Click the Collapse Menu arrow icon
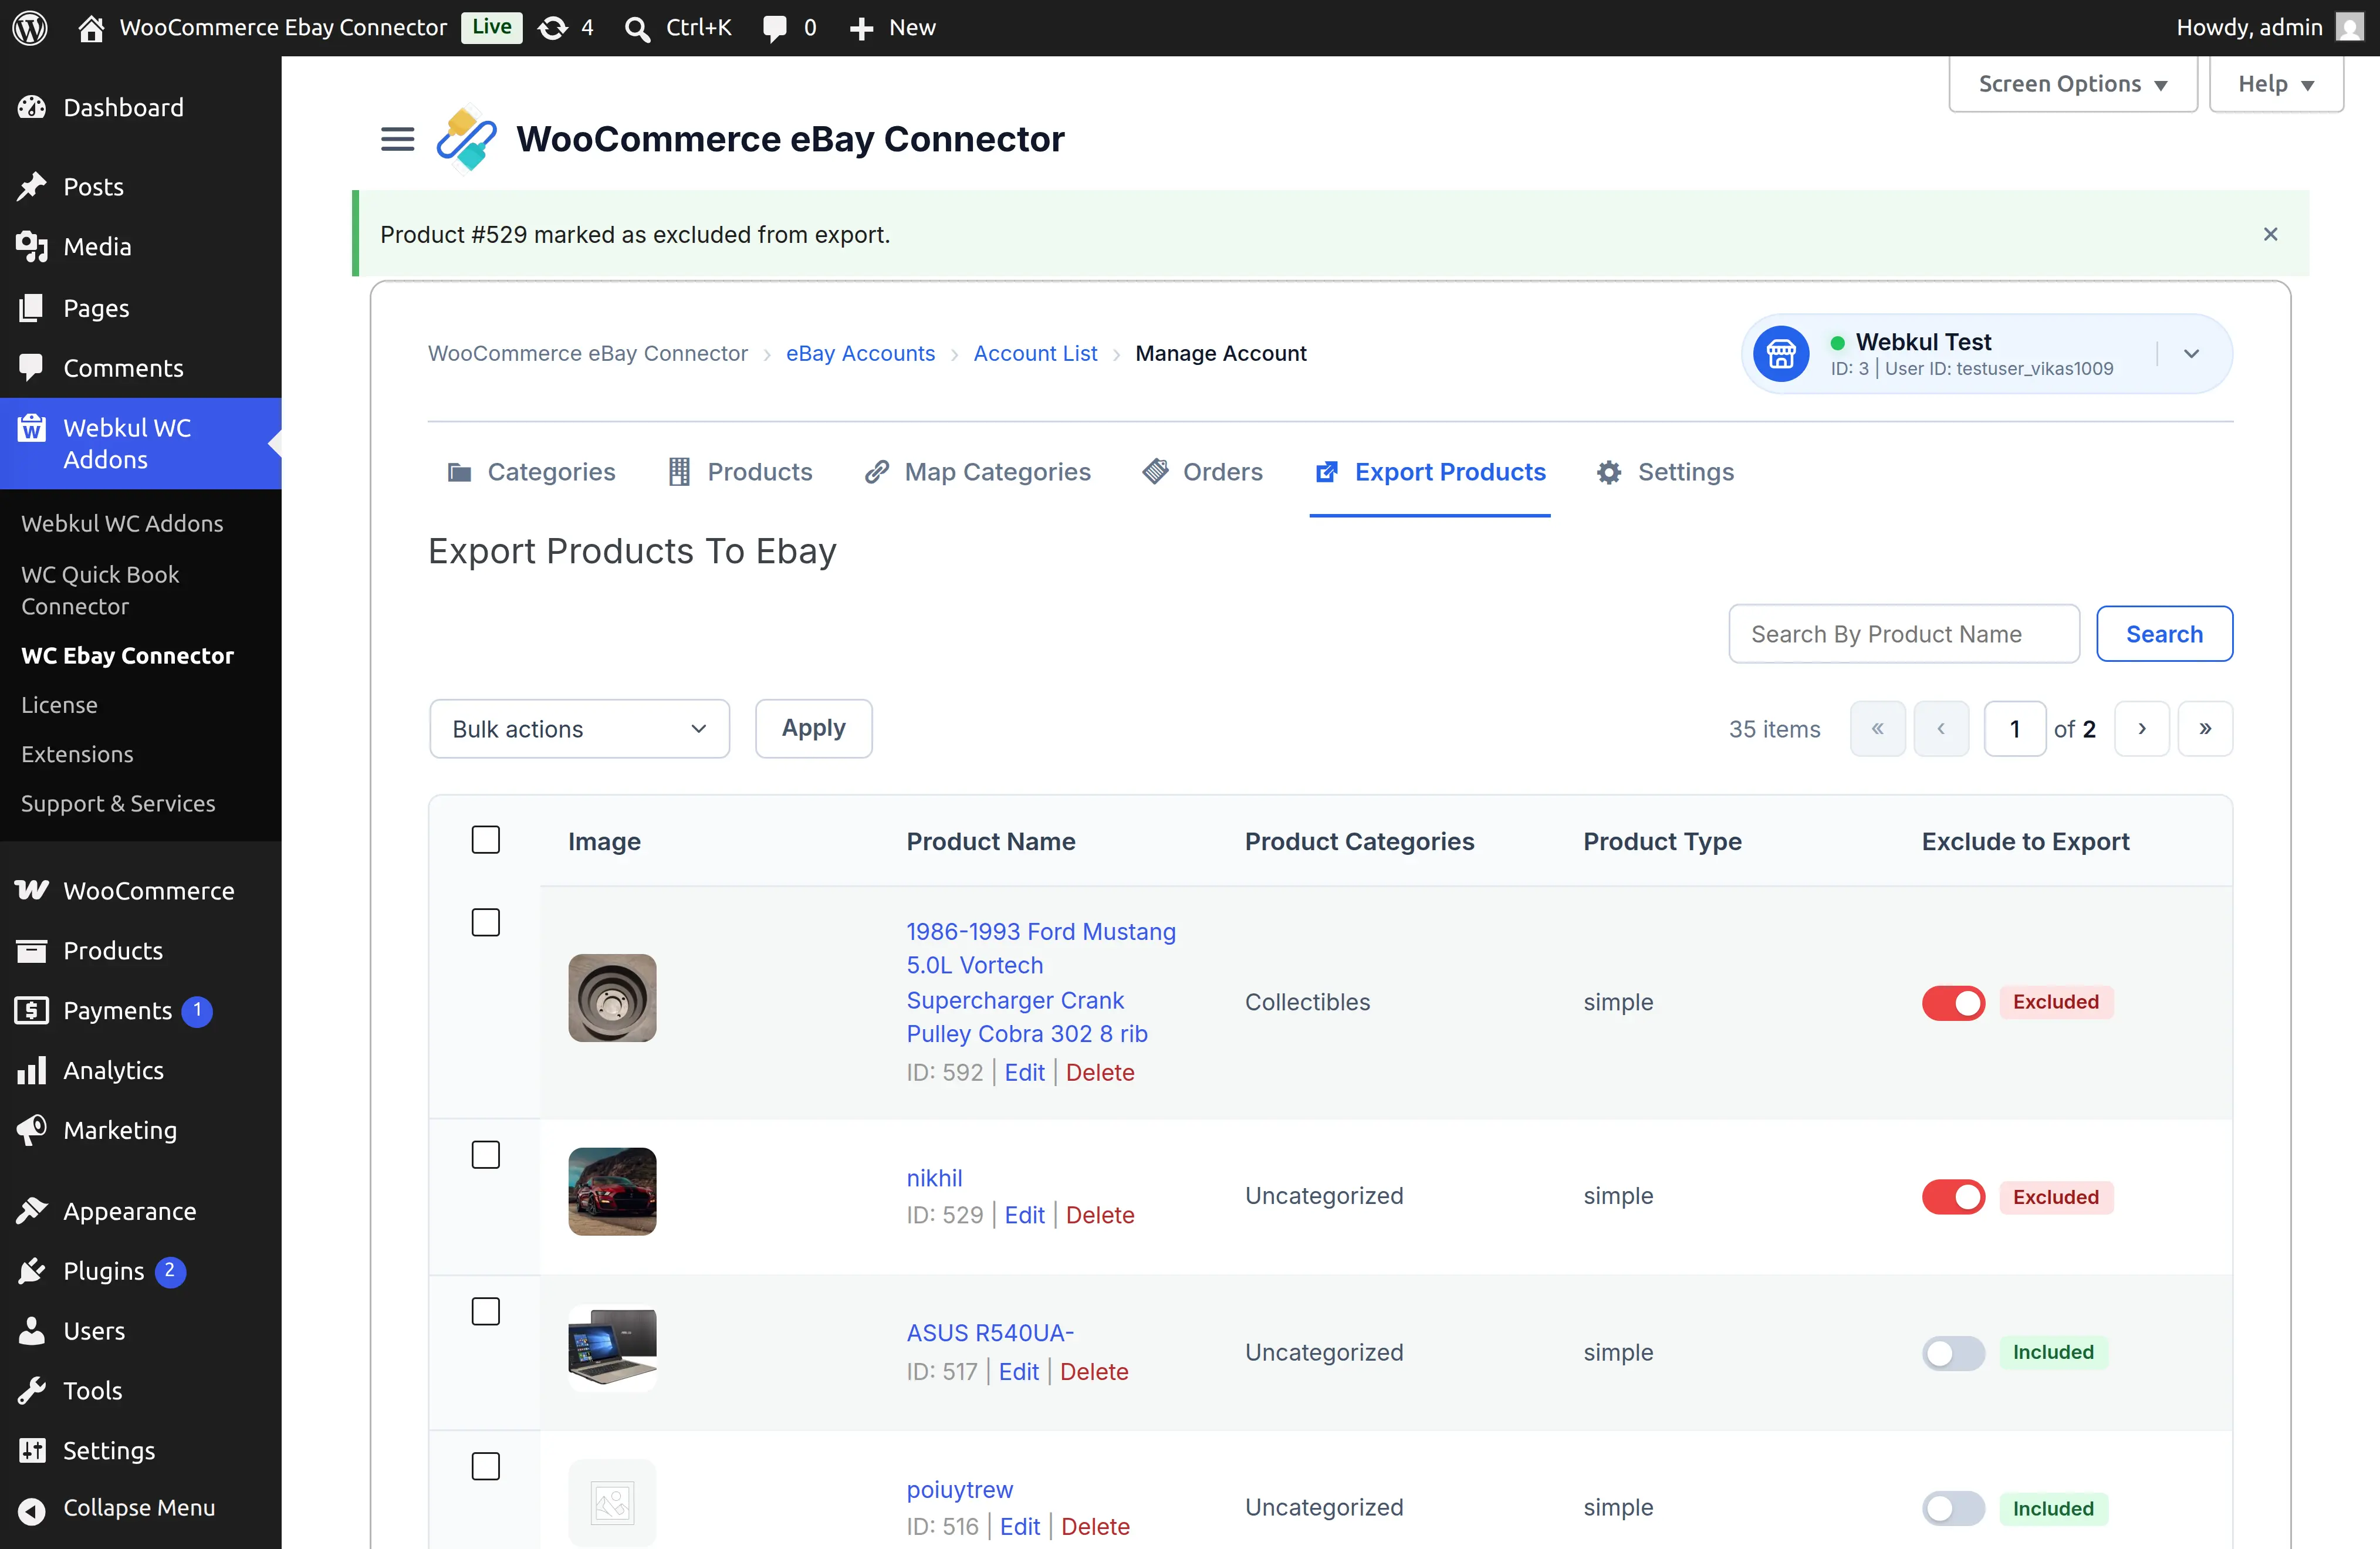The width and height of the screenshot is (2380, 1549). [x=32, y=1510]
